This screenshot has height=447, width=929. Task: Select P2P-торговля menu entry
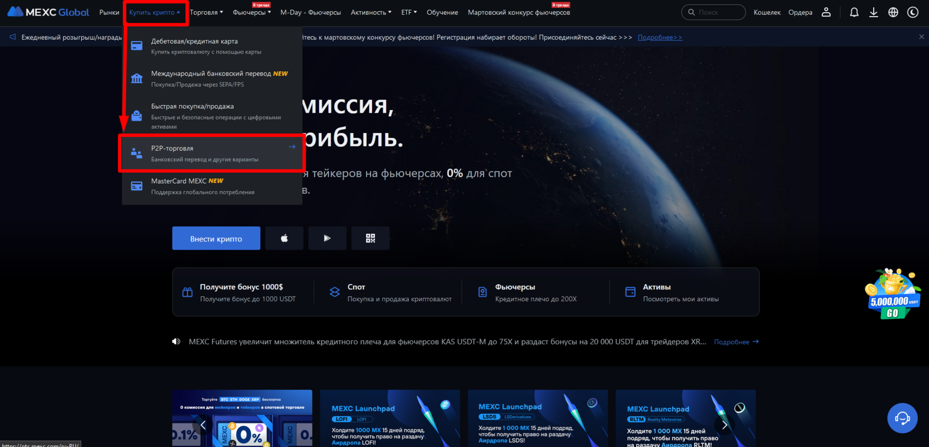point(212,153)
